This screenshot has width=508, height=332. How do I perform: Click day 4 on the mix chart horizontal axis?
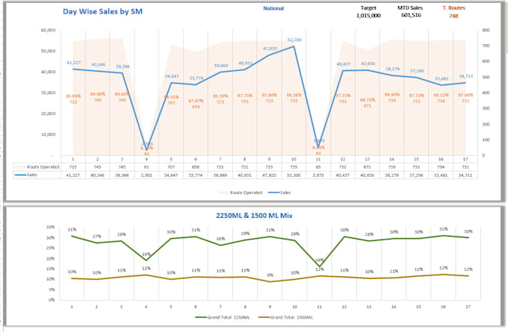146,307
